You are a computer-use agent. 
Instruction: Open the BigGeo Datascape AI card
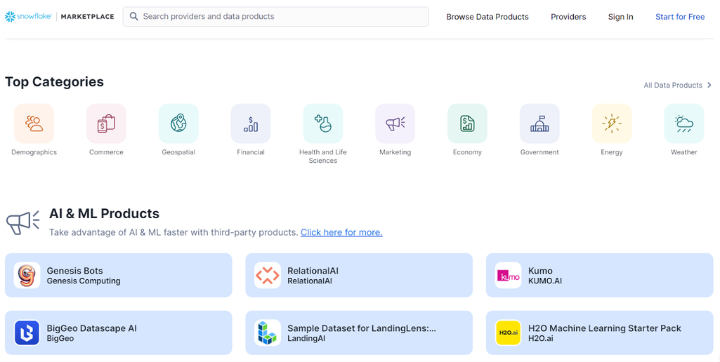[119, 333]
